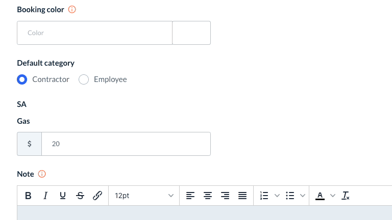
Task: Select the Contractor default category
Action: [x=22, y=79]
